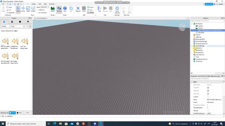Open the Explorer filter dropdown arrow
Viewport: 225px width, 126px height.
224,21
